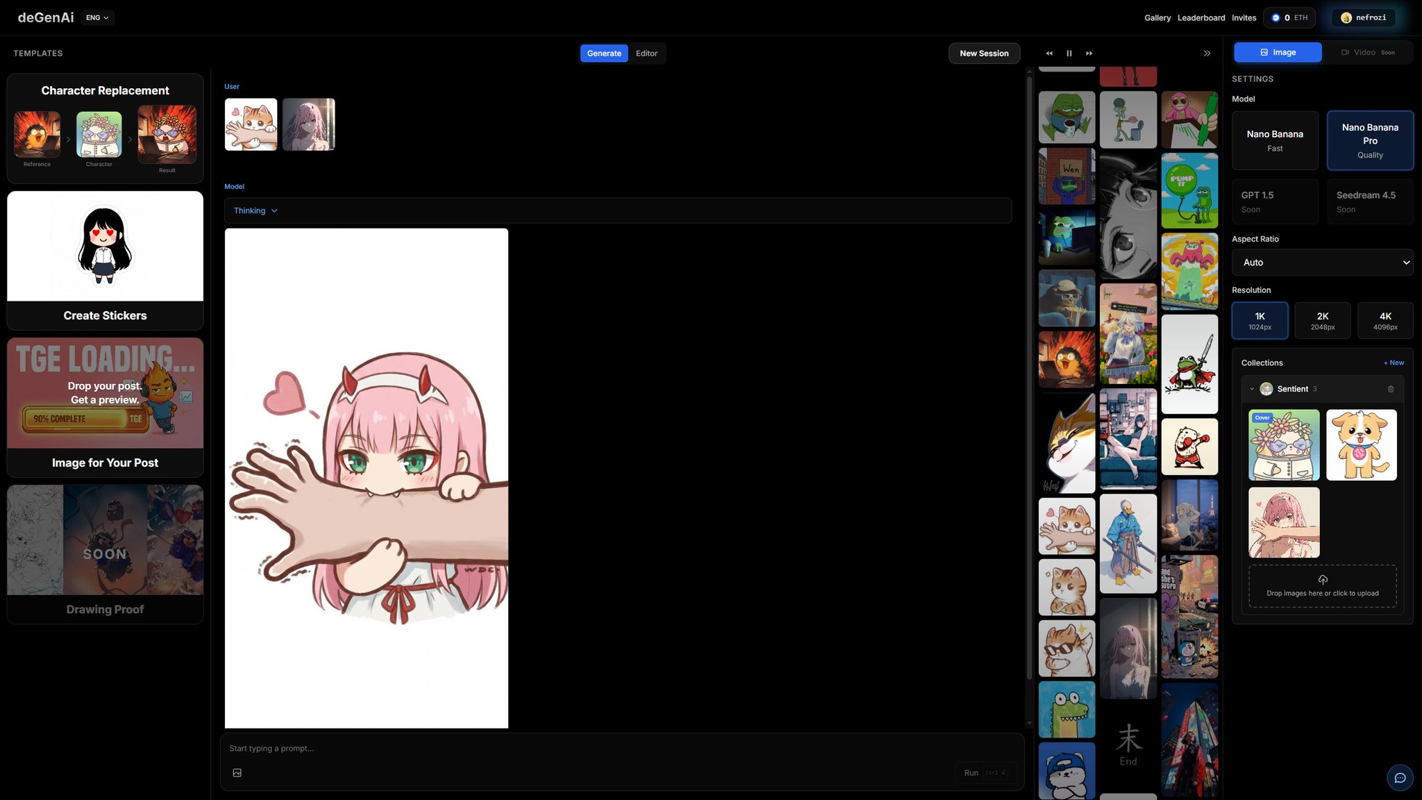Delete the Sentient collection via trash icon

[x=1391, y=389]
